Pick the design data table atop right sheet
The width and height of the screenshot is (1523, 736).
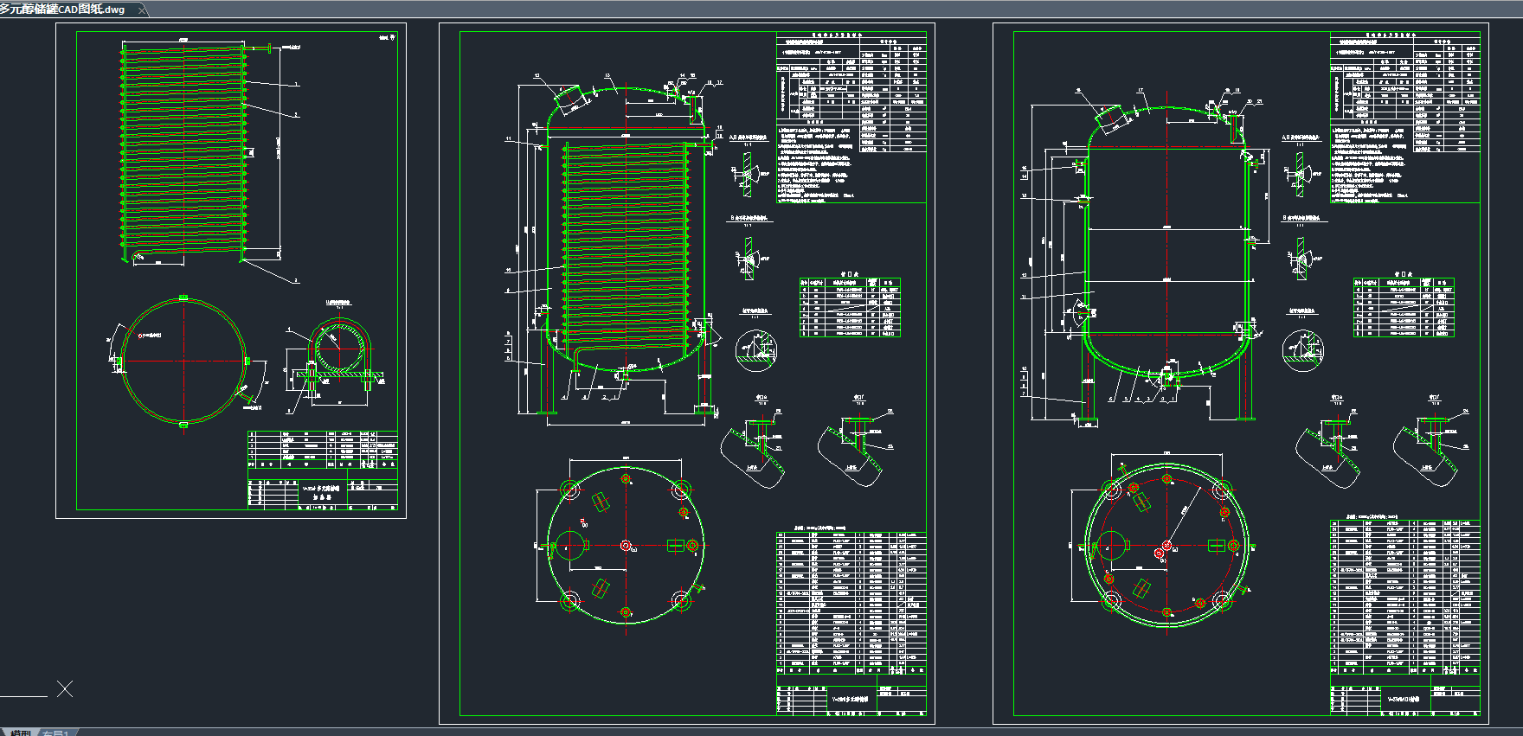pos(1405,93)
